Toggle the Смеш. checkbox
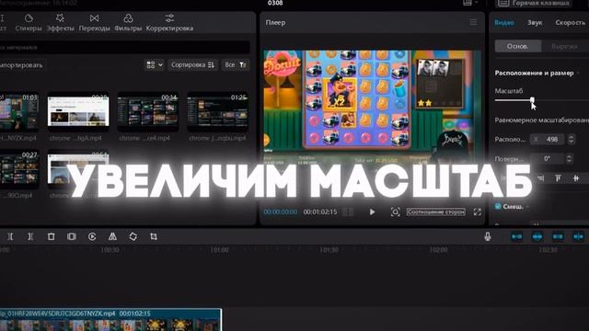 pos(498,206)
